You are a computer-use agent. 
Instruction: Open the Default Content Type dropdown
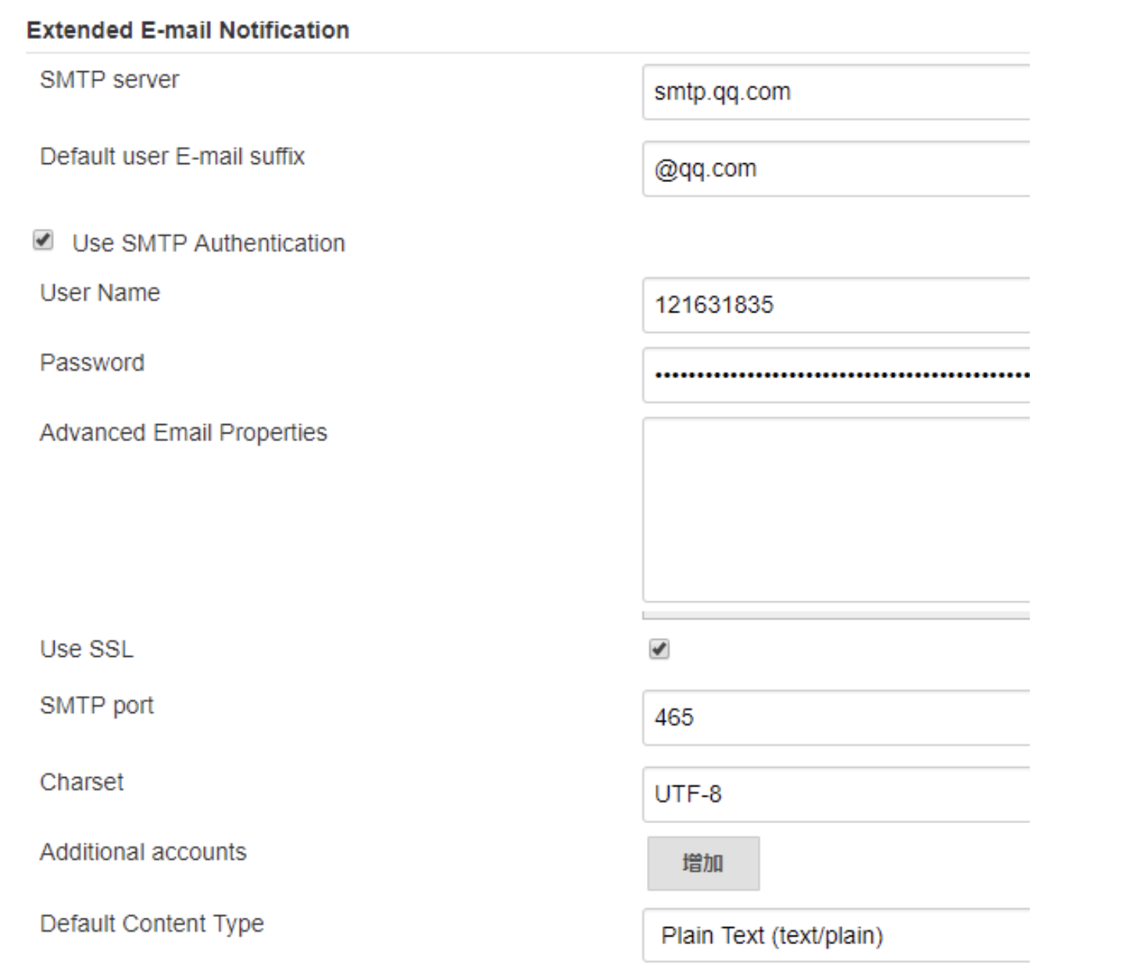tap(836, 936)
